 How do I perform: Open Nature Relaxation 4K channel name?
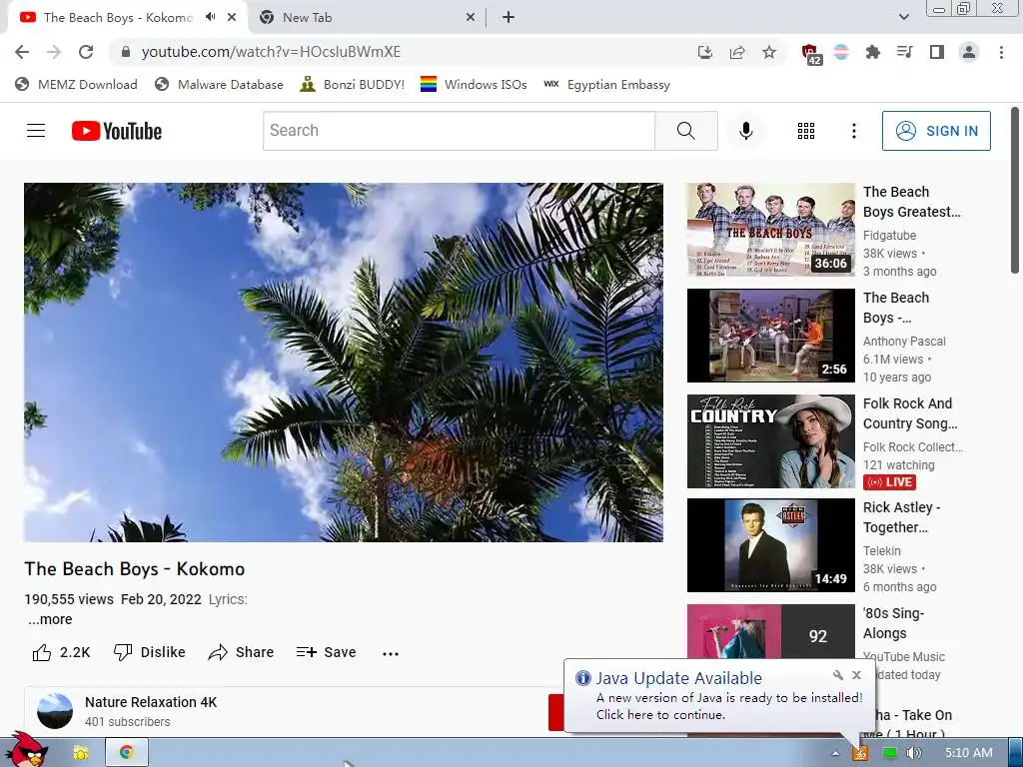click(151, 702)
